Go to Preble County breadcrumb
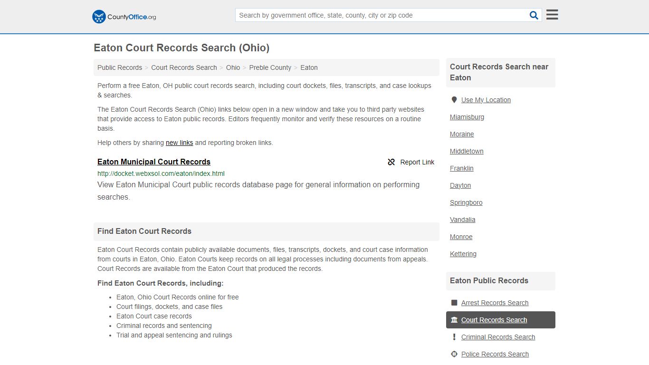This screenshot has height=365, width=649. pyautogui.click(x=270, y=67)
